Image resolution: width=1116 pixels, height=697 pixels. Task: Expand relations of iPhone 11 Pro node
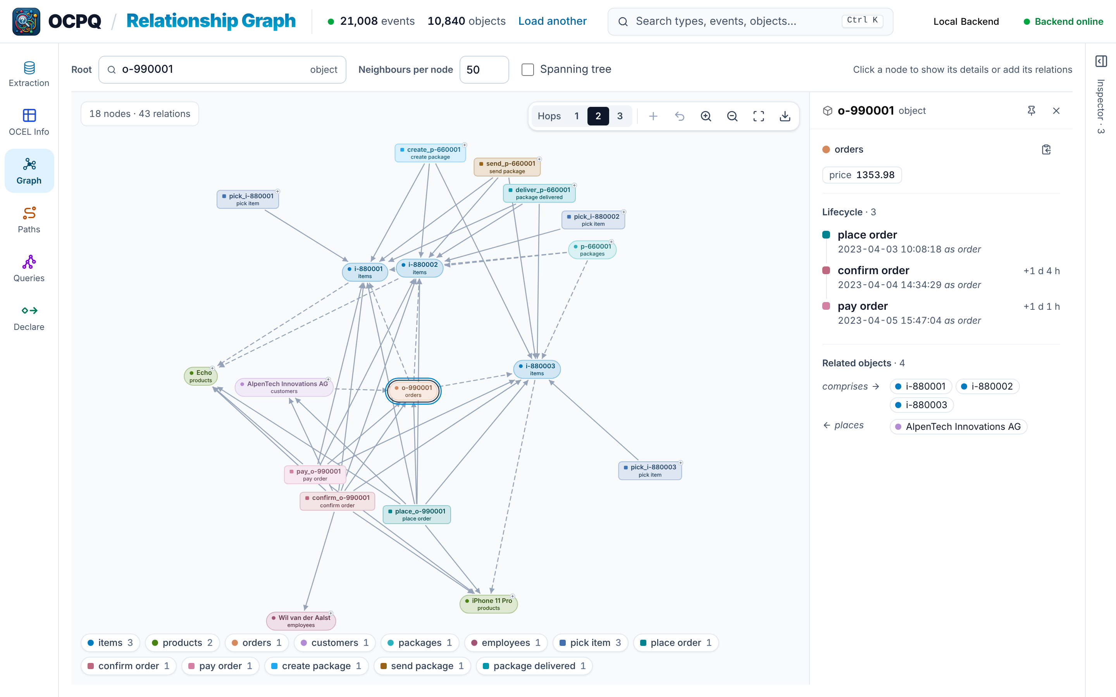512,596
